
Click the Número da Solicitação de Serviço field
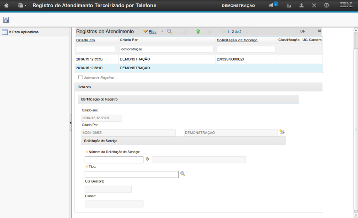114,160
